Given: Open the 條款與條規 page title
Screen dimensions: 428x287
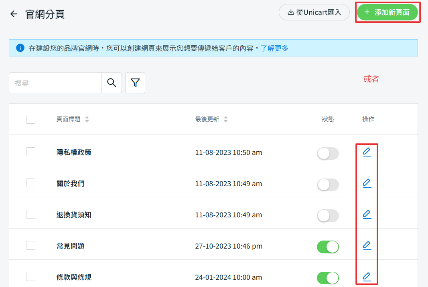Looking at the screenshot, I should (74, 277).
